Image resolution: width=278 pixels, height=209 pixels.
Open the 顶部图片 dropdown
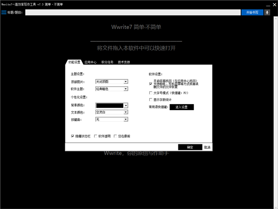click(x=112, y=82)
